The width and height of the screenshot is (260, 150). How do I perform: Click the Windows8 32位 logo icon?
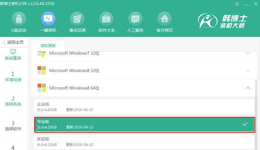pos(41,70)
